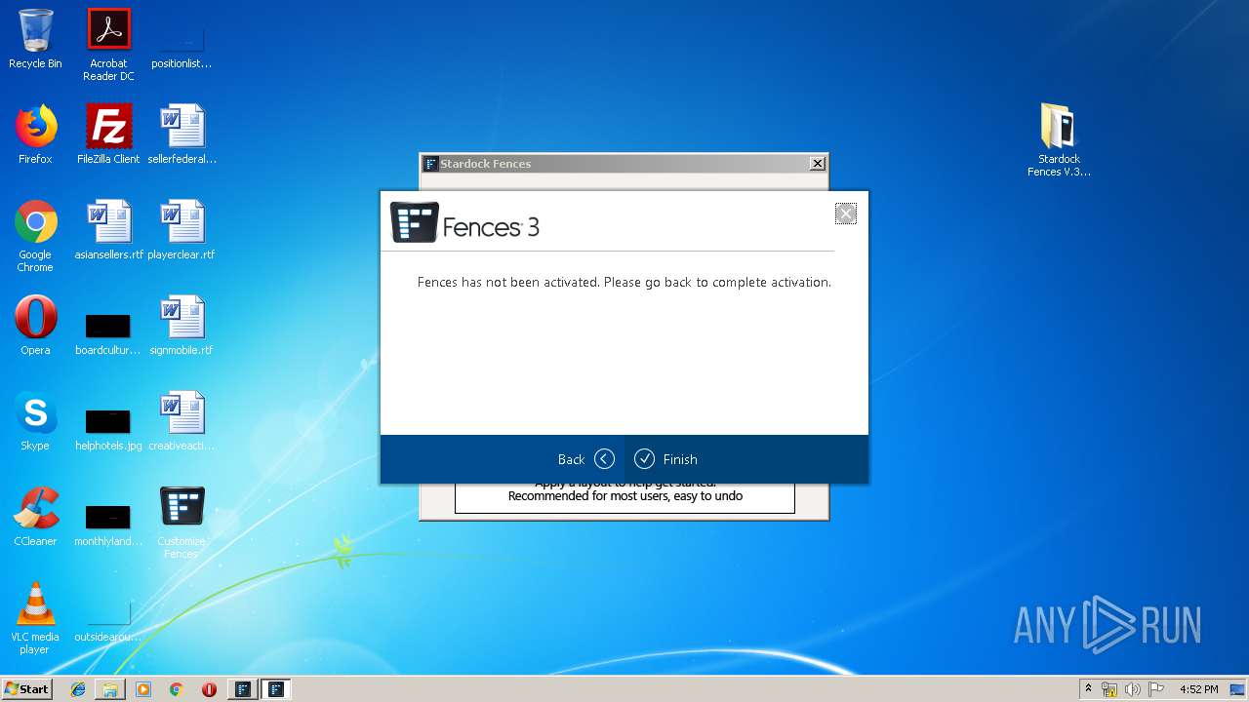
Task: Select the Firefox desktop icon
Action: tap(35, 135)
